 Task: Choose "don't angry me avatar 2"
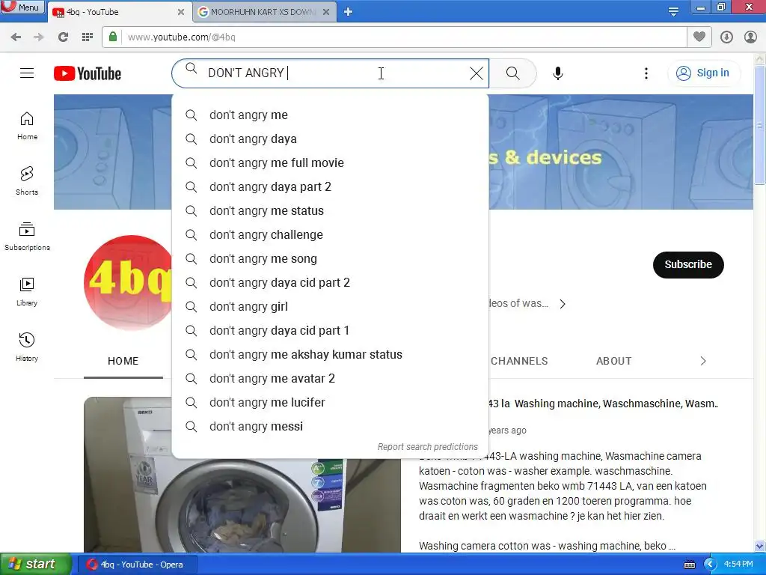coord(330,378)
